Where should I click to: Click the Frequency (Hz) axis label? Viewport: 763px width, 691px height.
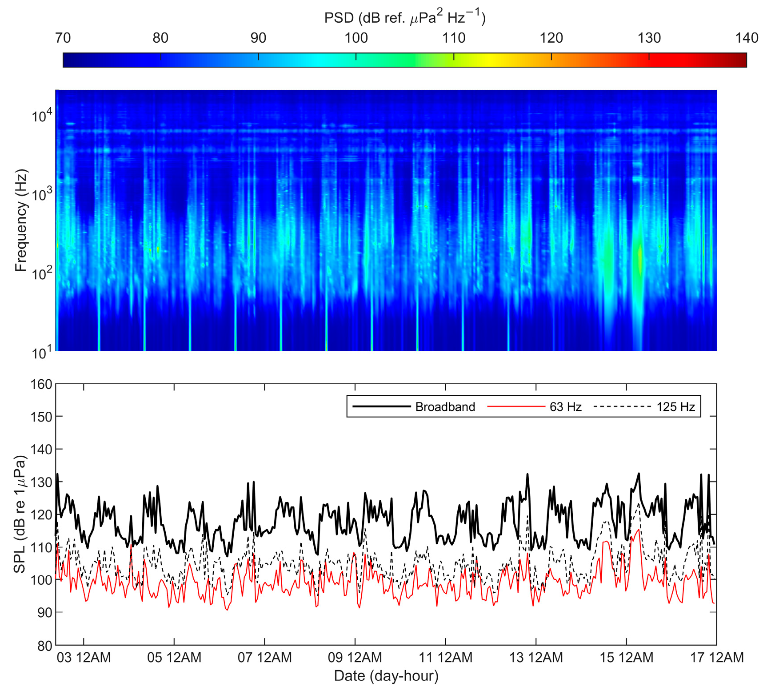20,220
